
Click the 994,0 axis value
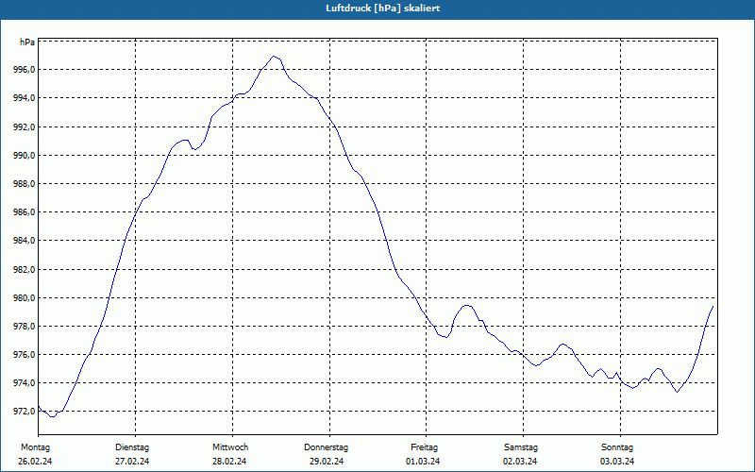[x=25, y=98]
